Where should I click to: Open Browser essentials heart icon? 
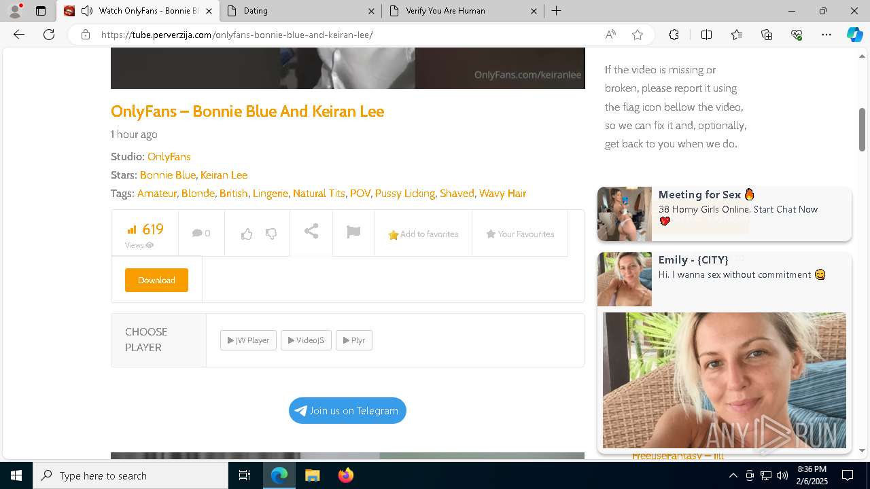797,35
